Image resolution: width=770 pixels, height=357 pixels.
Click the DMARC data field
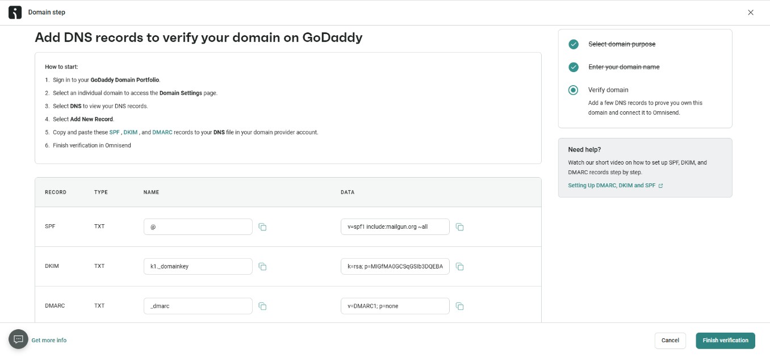pos(395,306)
